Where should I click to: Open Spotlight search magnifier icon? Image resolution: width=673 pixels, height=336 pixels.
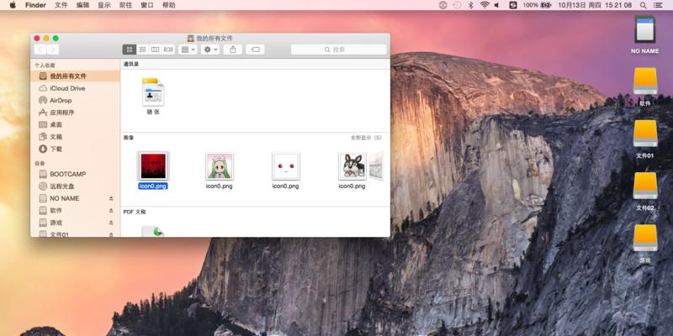pyautogui.click(x=644, y=5)
